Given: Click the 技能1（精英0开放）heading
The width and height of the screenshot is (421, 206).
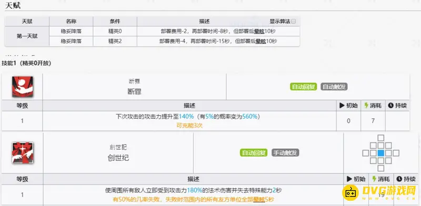Looking at the screenshot, I should point(26,63).
